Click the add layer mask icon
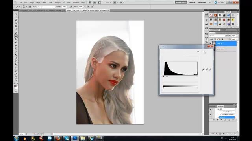This screenshot has height=141, width=252. (x=220, y=134)
